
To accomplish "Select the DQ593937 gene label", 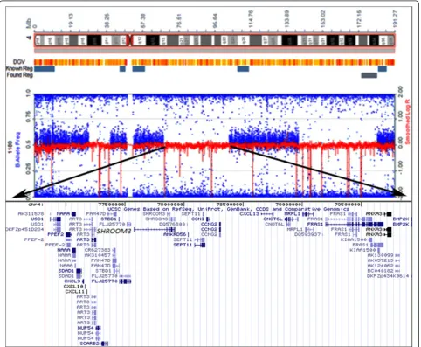I will [307, 234].
